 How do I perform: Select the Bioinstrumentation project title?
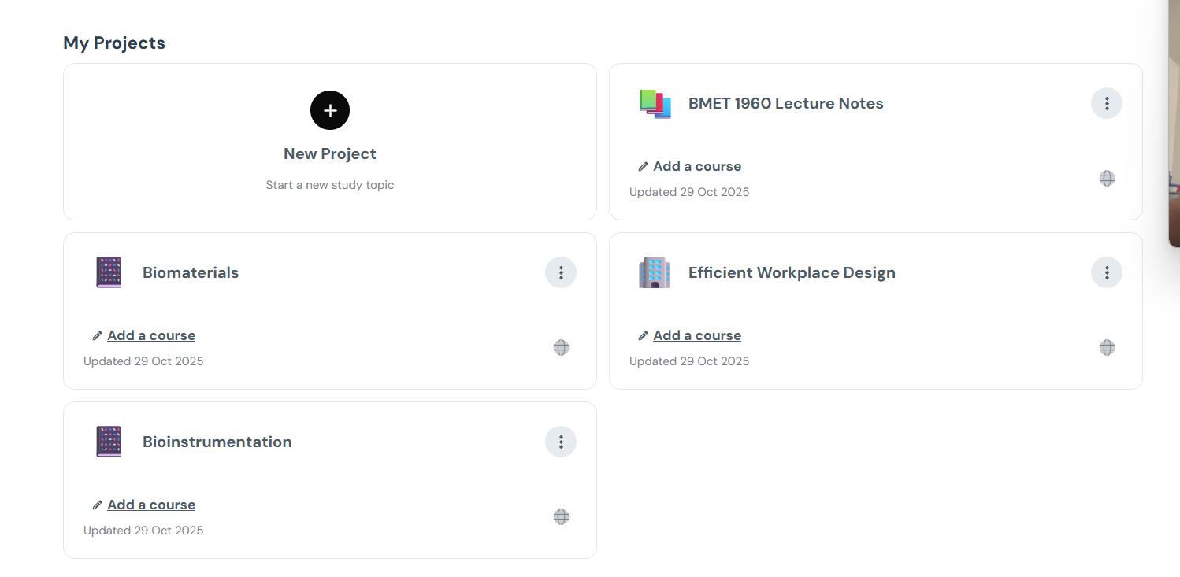pos(217,442)
